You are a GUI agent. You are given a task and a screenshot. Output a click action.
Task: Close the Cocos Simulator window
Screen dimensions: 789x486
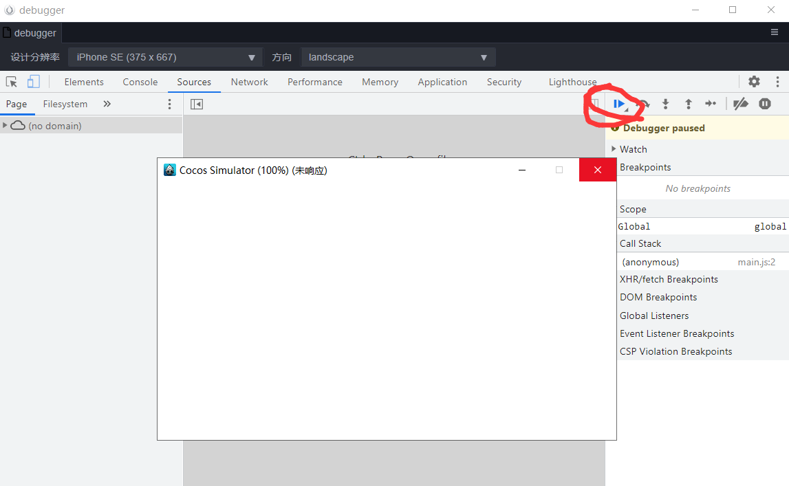(598, 170)
